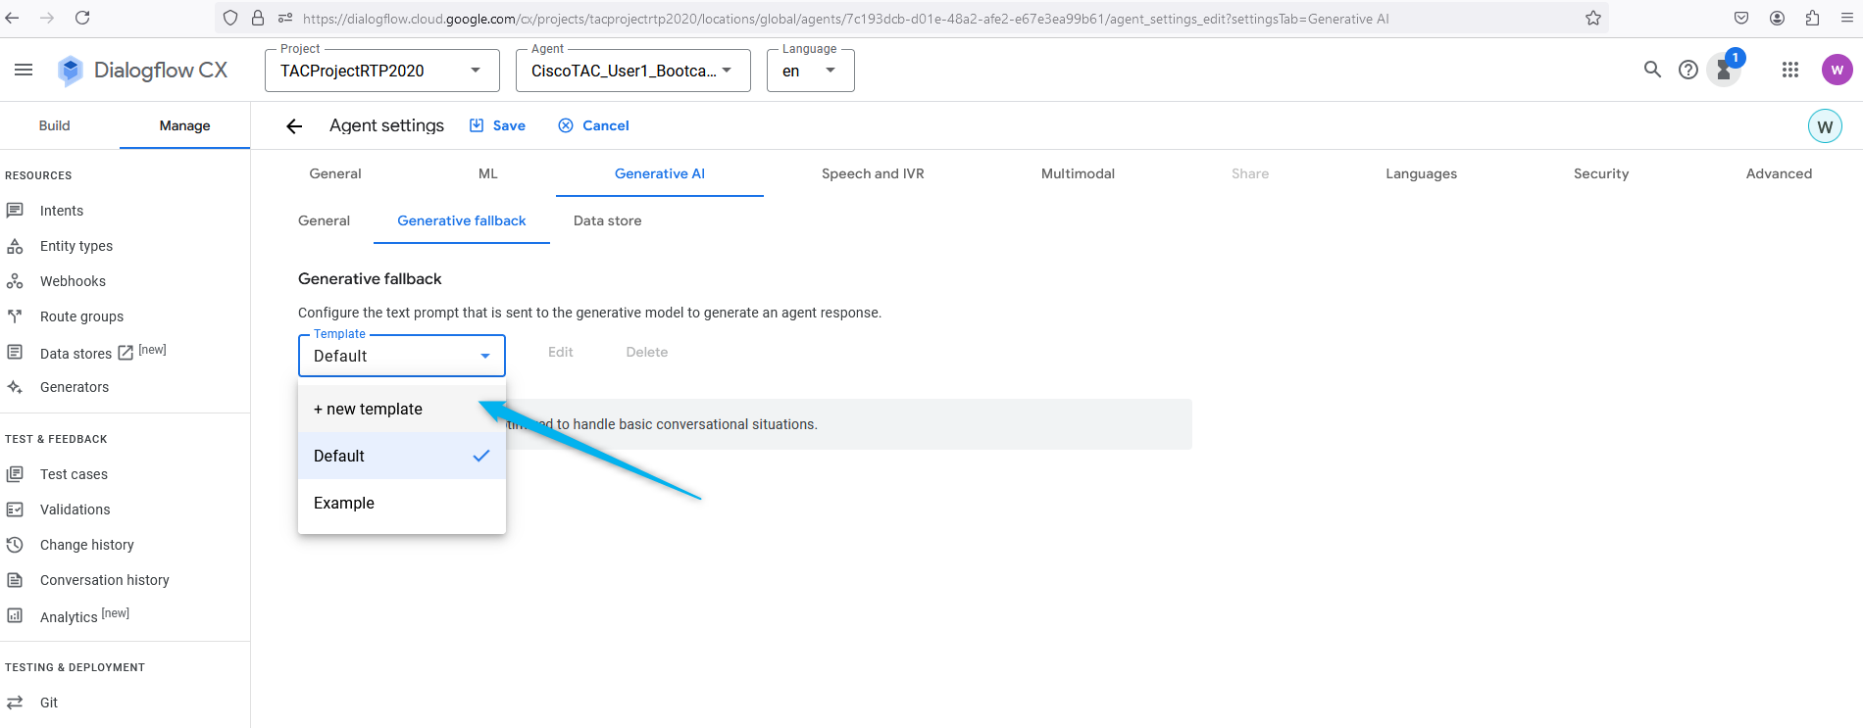Open the ML settings tab

488,173
